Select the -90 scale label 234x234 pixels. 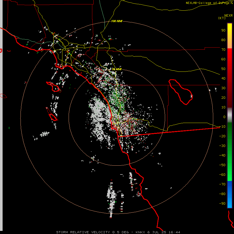coord(222,204)
